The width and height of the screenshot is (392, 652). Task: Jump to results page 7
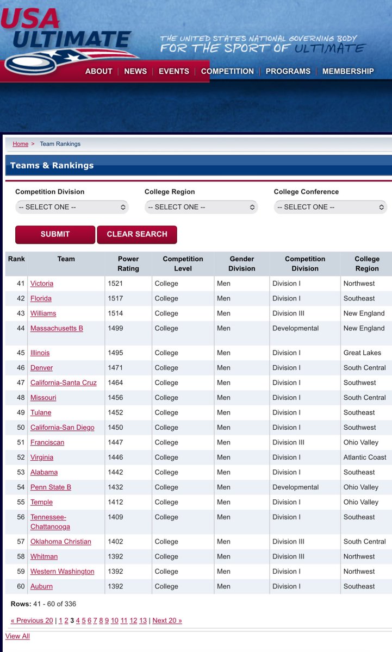coord(96,620)
